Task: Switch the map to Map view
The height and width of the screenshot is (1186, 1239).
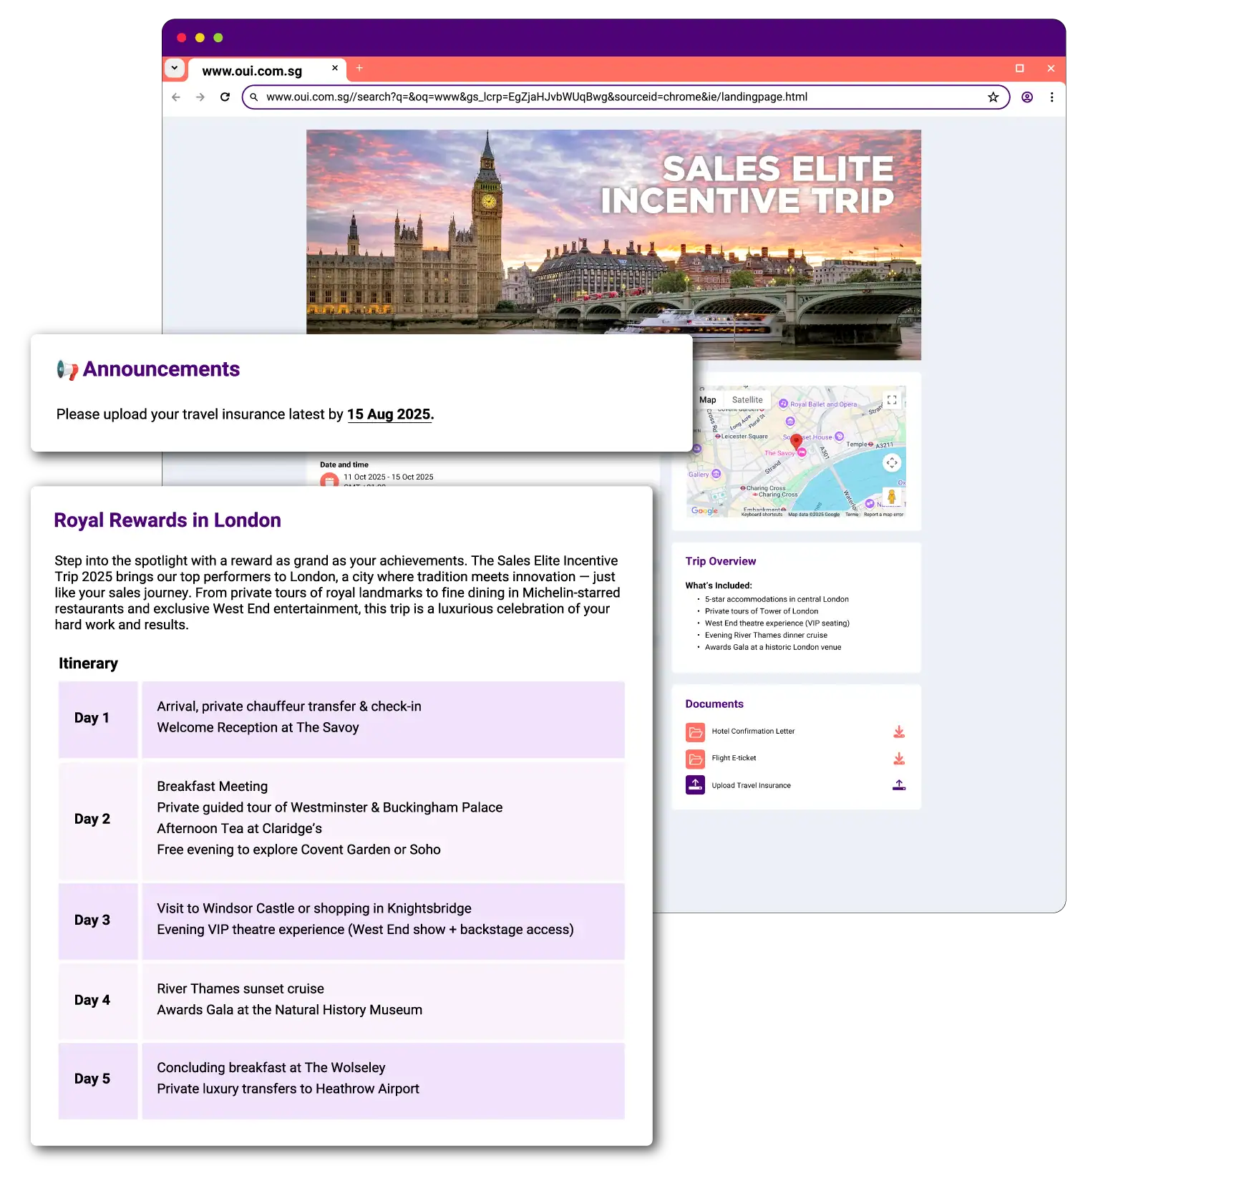Action: coord(707,400)
